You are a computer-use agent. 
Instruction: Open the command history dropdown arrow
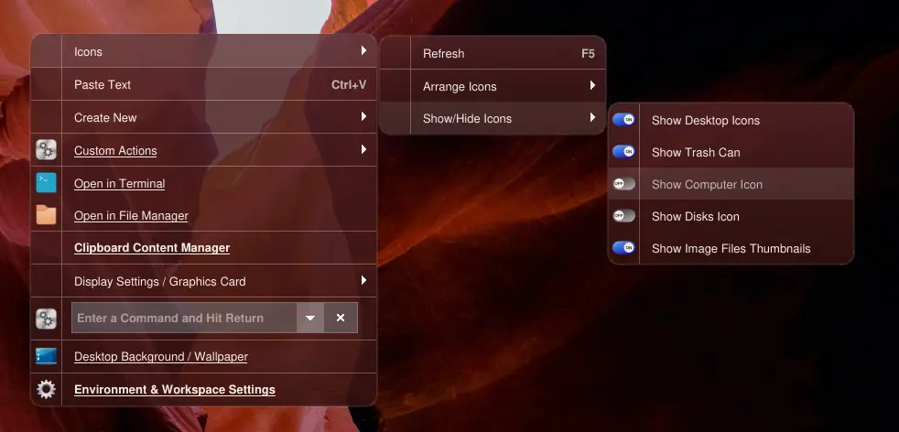310,318
